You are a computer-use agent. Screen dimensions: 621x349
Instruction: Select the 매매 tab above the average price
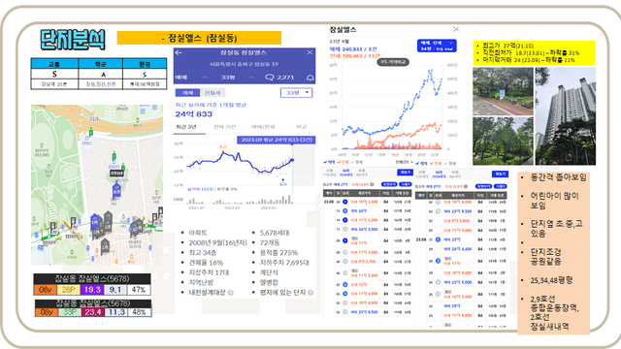(187, 93)
